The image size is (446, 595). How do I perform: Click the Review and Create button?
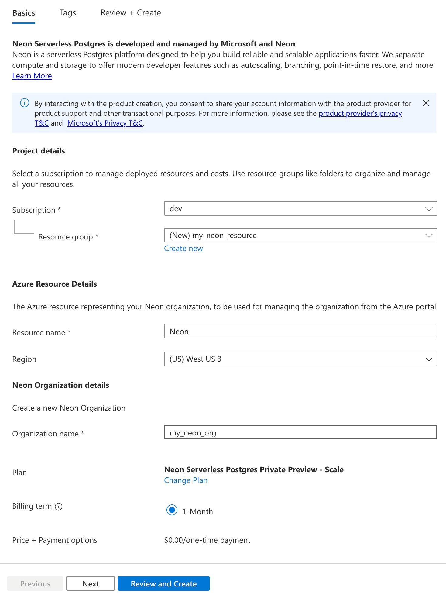click(x=163, y=583)
